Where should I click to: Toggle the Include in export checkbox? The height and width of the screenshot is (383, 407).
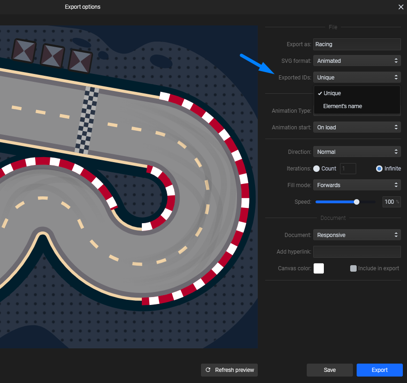point(353,268)
